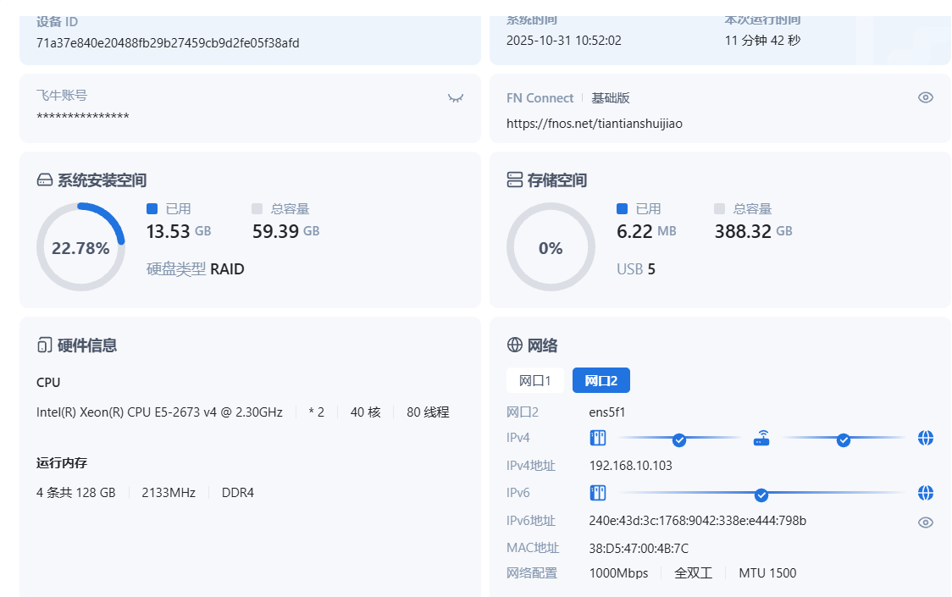Click the internet globe icon in IPv4 row
This screenshot has width=952, height=597.
click(x=926, y=438)
